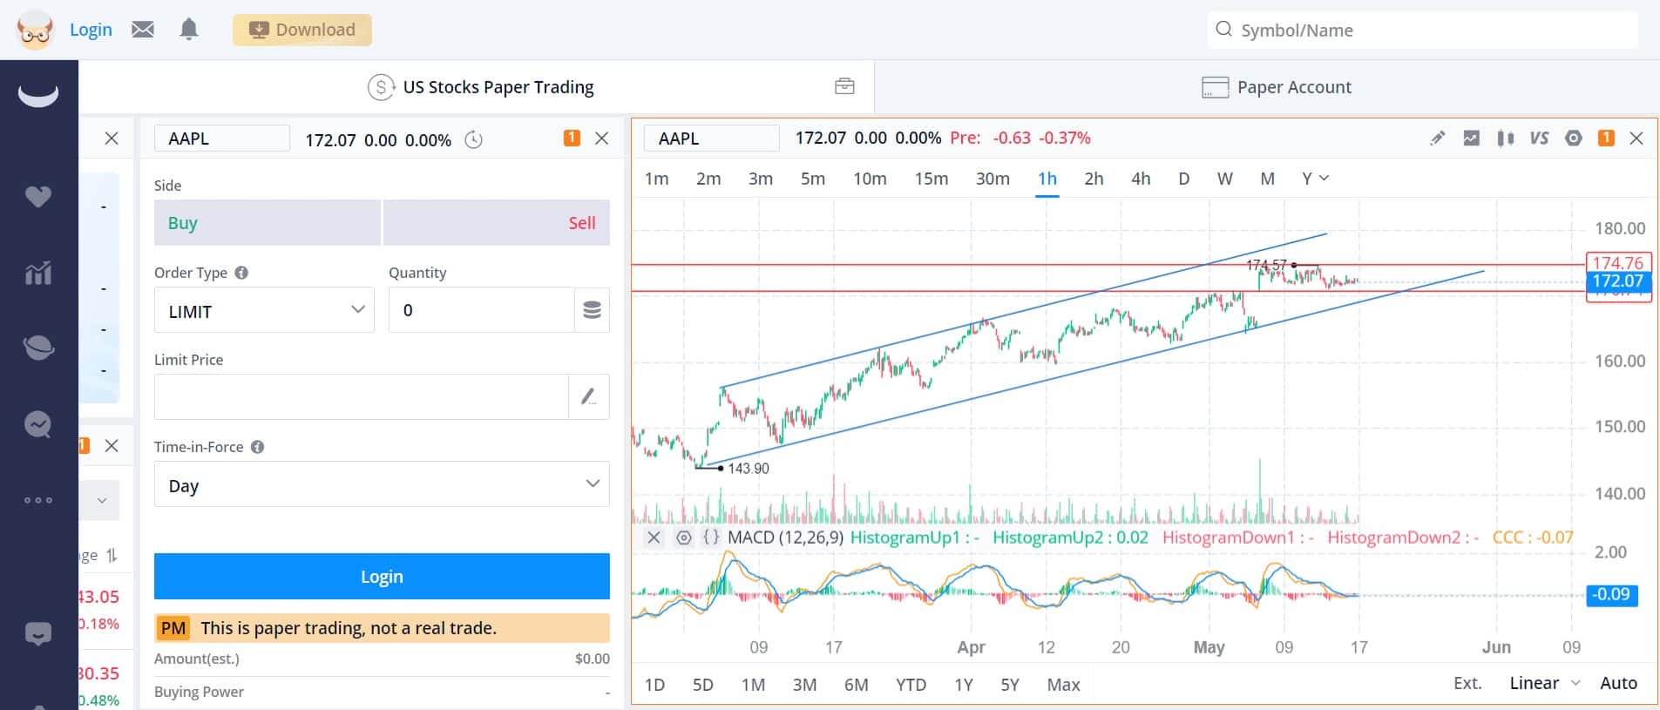Click the stack icon beside the Quantity field
1660x710 pixels.
(592, 310)
